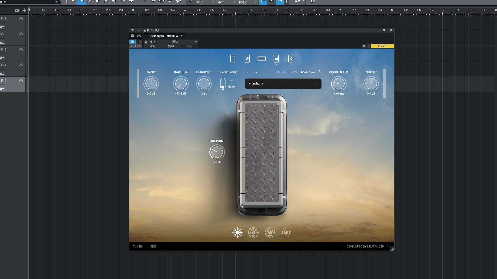The width and height of the screenshot is (497, 279).
Task: Open the hourglass time effects section icon
Action: tap(290, 59)
